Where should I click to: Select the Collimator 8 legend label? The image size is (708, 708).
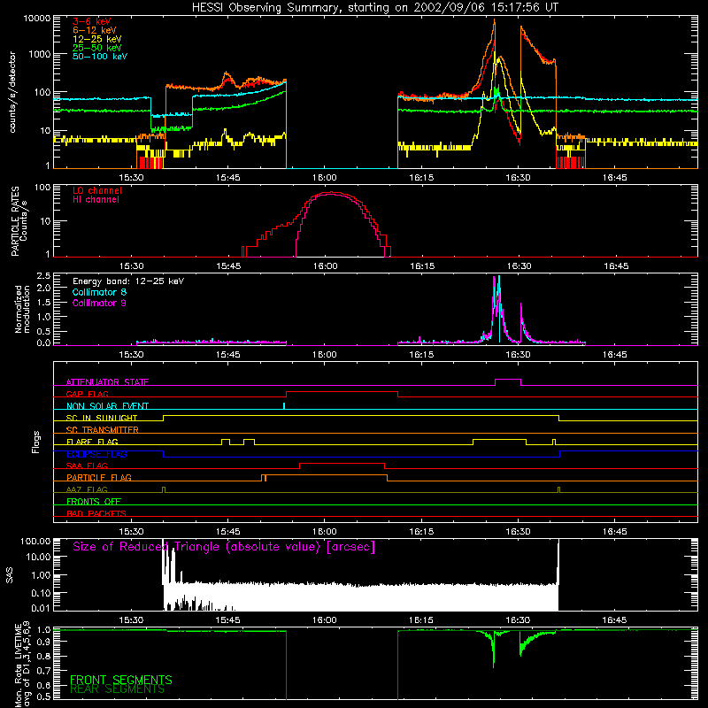99,292
